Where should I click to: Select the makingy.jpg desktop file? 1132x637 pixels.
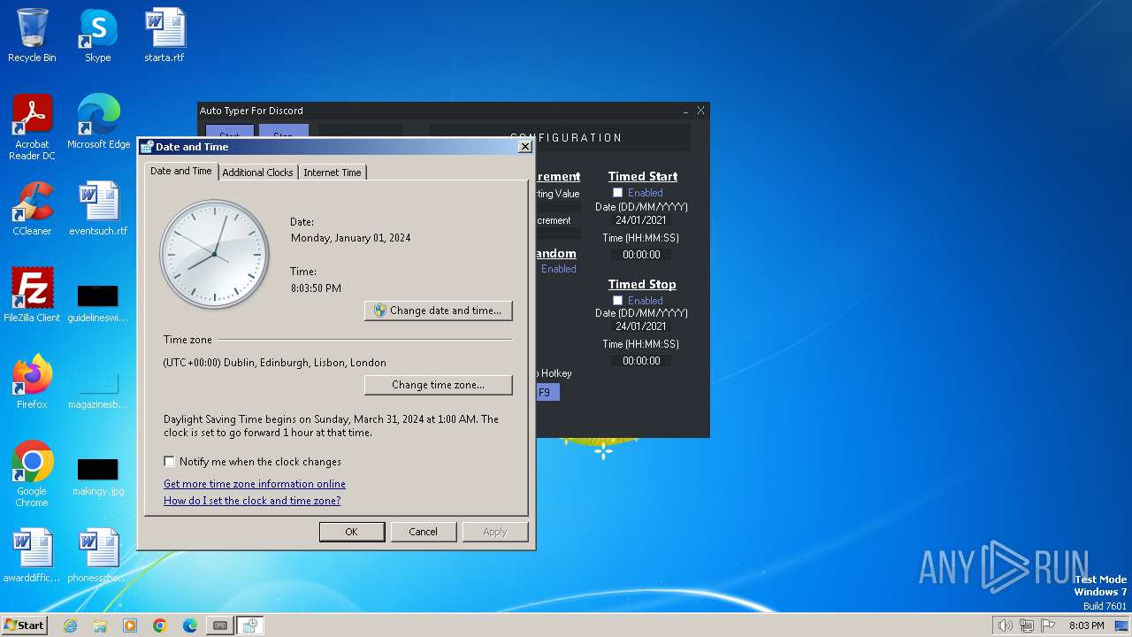(x=98, y=474)
